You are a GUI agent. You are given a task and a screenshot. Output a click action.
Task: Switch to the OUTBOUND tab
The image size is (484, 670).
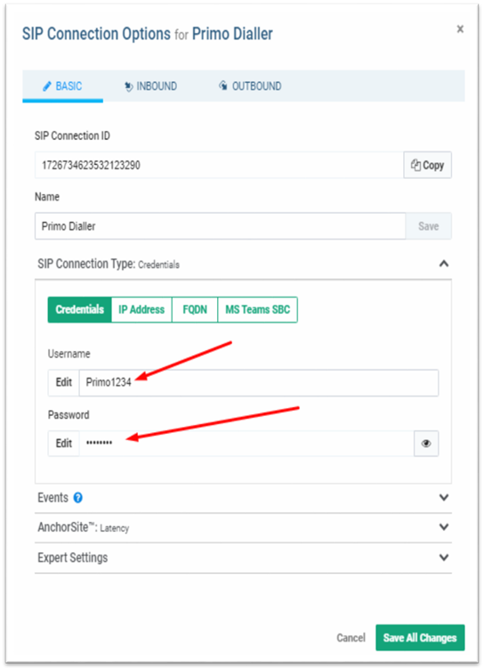(x=250, y=86)
